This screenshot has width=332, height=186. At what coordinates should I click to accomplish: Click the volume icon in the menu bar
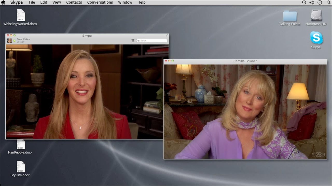pyautogui.click(x=312, y=2)
